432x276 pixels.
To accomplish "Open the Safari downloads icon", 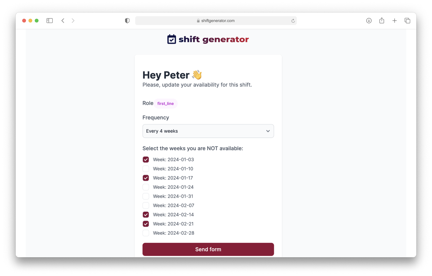I will (369, 21).
